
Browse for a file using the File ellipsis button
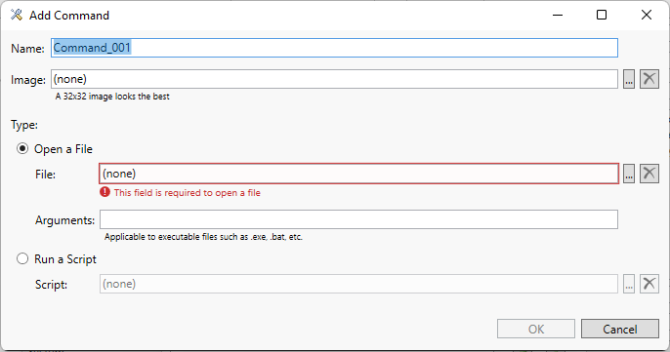(x=629, y=174)
